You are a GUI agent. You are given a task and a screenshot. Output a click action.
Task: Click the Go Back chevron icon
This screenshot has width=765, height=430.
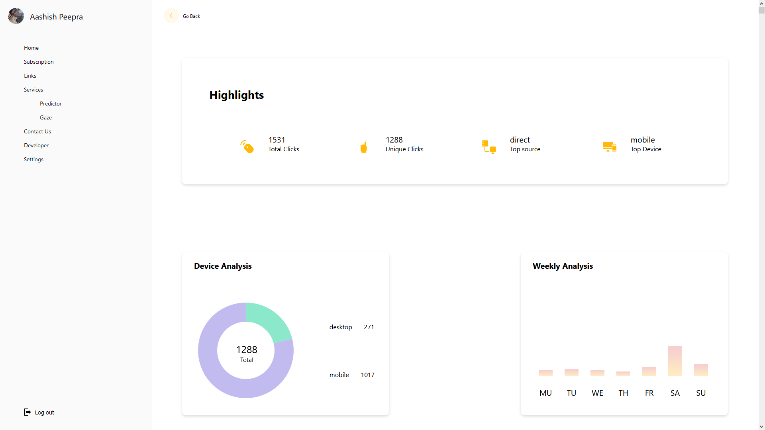[x=171, y=16]
